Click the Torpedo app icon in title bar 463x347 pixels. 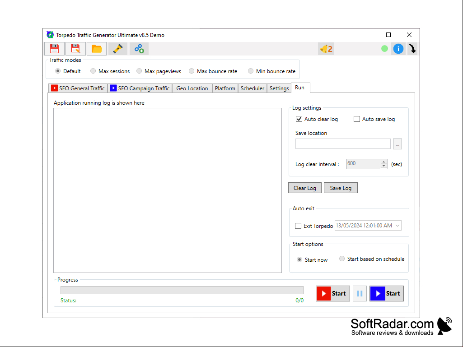click(x=50, y=35)
